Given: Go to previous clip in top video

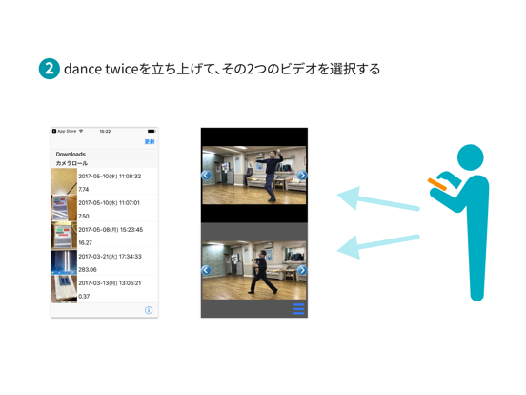Looking at the screenshot, I should coord(206,175).
